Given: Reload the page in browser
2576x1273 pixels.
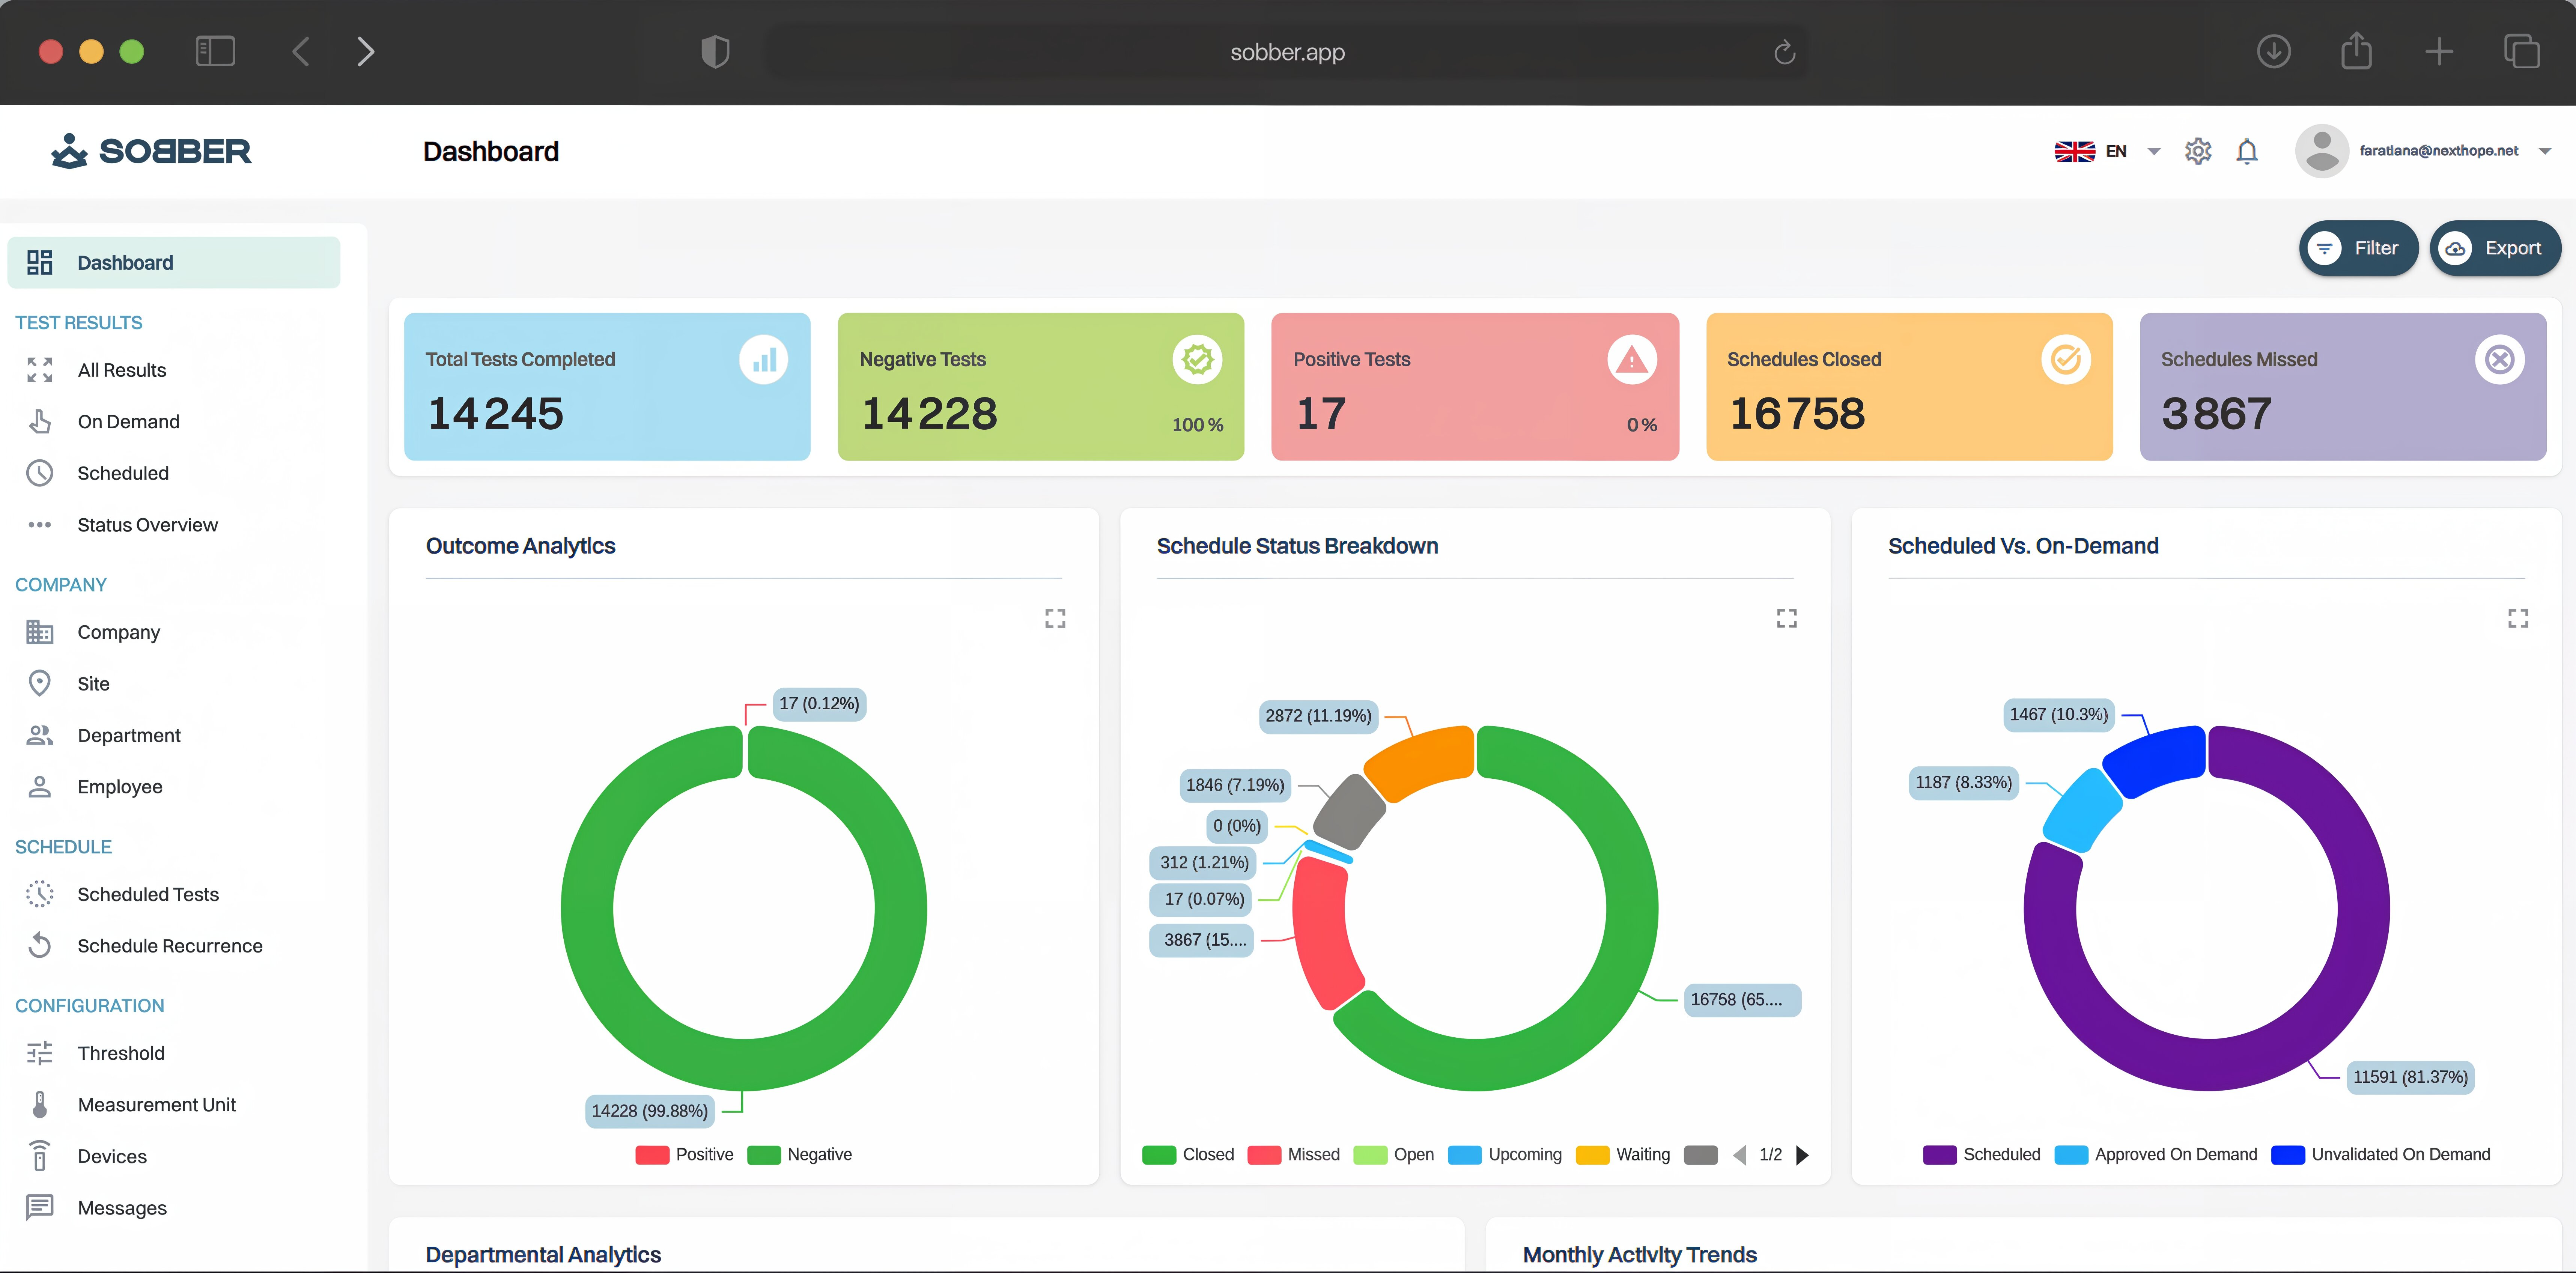Looking at the screenshot, I should [1784, 52].
